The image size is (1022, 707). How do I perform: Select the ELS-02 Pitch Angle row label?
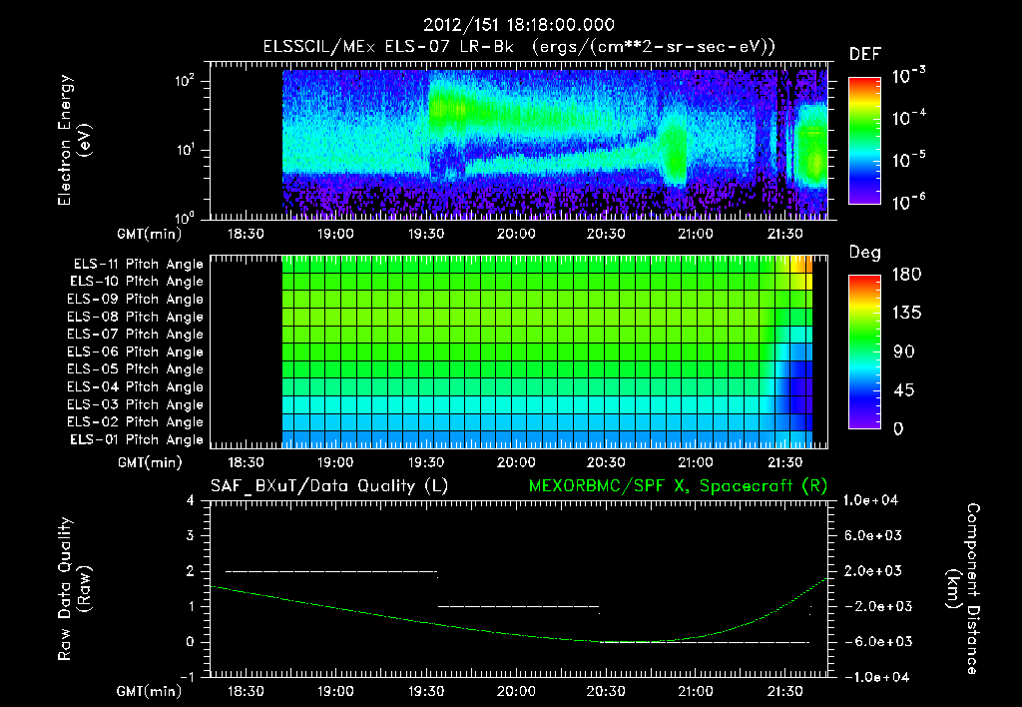coord(135,422)
